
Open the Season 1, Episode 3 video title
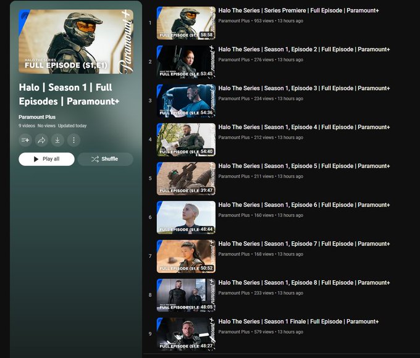pyautogui.click(x=304, y=88)
